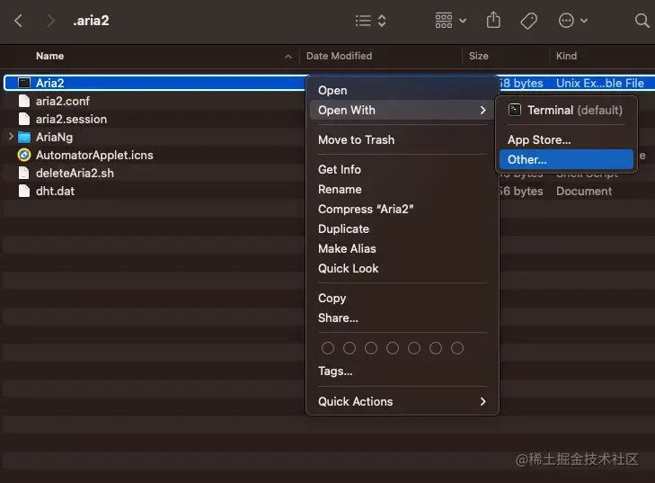Pick the first tag color circle

[x=328, y=348]
